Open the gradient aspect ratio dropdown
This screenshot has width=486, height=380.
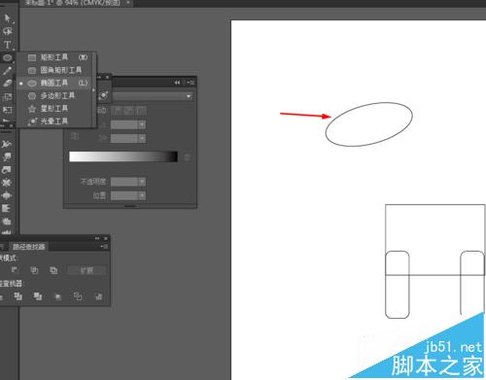coord(142,138)
